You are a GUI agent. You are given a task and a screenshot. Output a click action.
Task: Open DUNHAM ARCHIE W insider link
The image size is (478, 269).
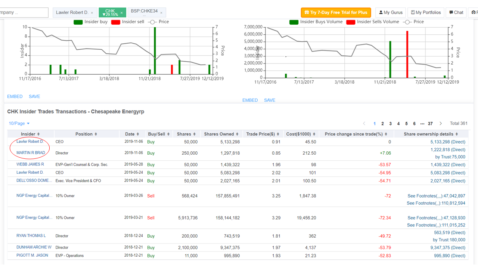34,247
